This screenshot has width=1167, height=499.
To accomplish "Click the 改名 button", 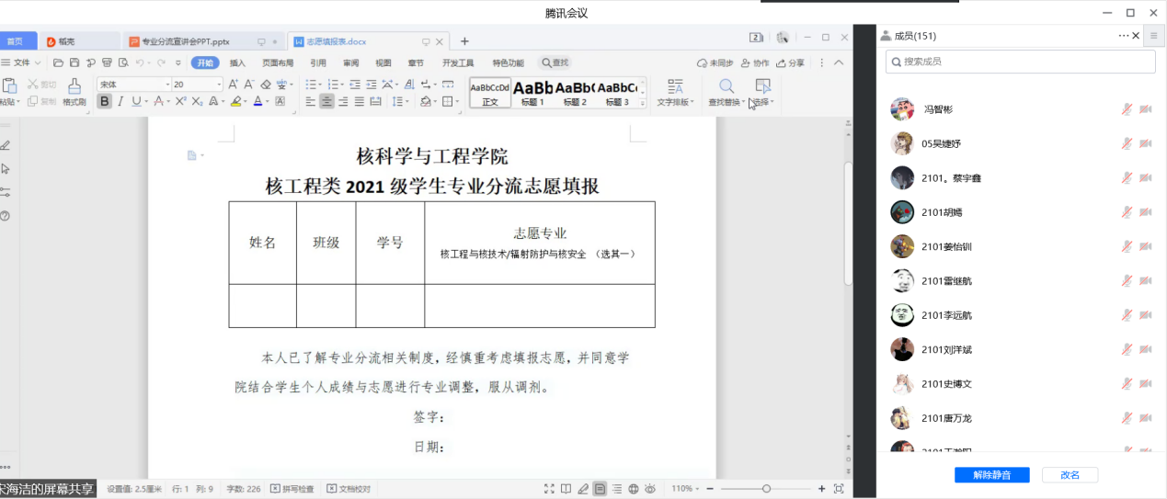I will coord(1070,475).
